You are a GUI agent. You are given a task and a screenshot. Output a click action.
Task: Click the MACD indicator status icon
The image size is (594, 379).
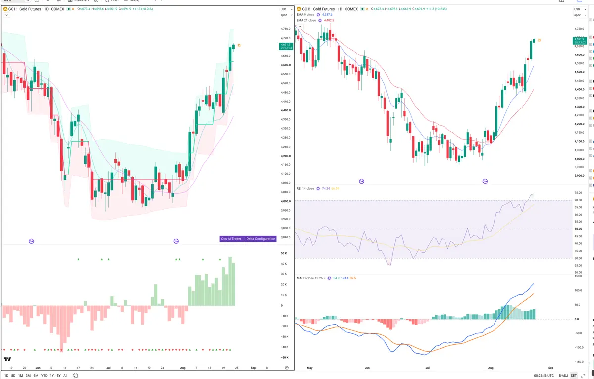click(x=330, y=278)
